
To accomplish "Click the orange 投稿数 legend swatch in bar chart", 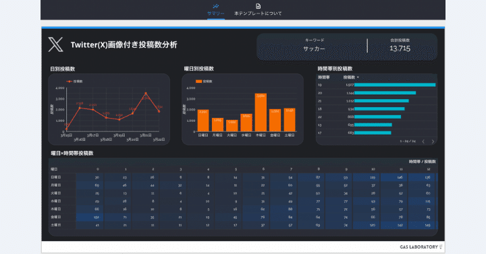I will pyautogui.click(x=198, y=82).
